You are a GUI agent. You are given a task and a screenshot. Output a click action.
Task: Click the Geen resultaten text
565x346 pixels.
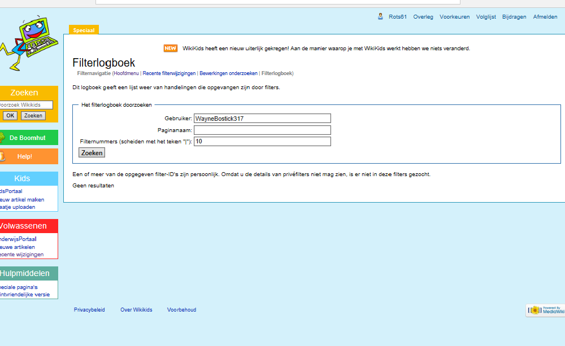(x=93, y=186)
